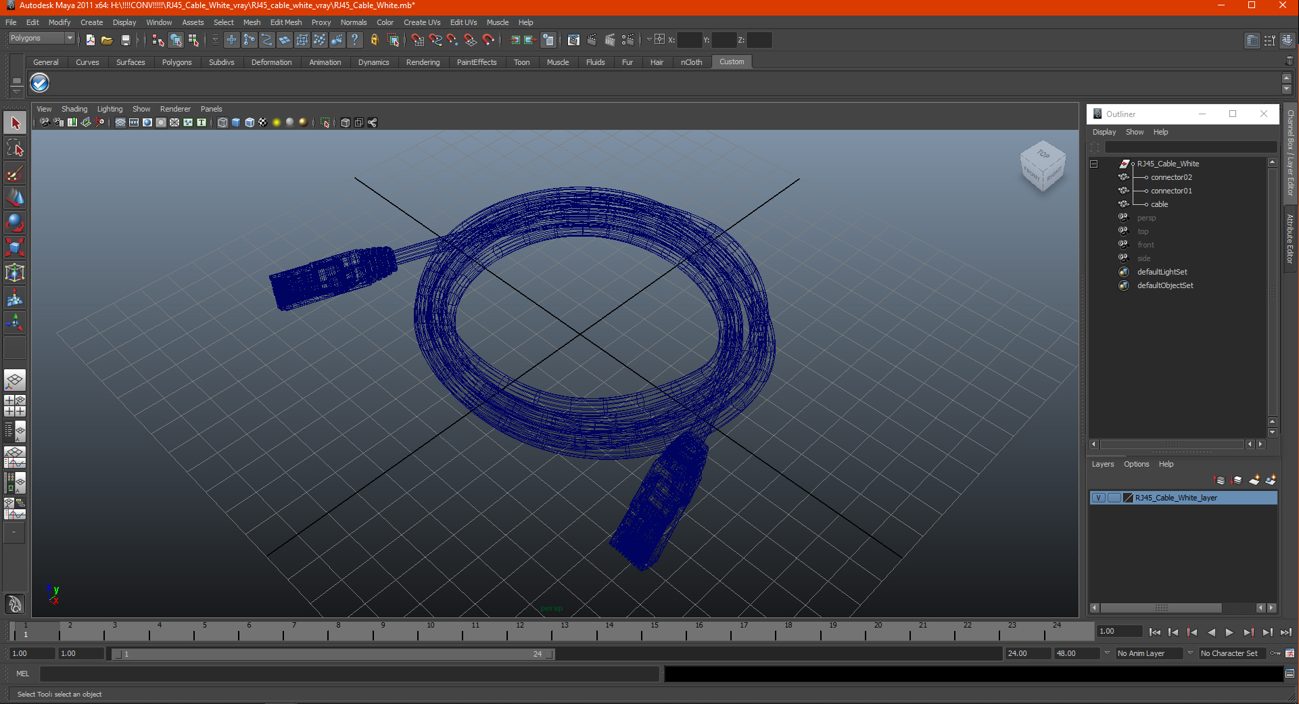Click the checkmark shelf button
Viewport: 1299px width, 704px height.
point(40,83)
